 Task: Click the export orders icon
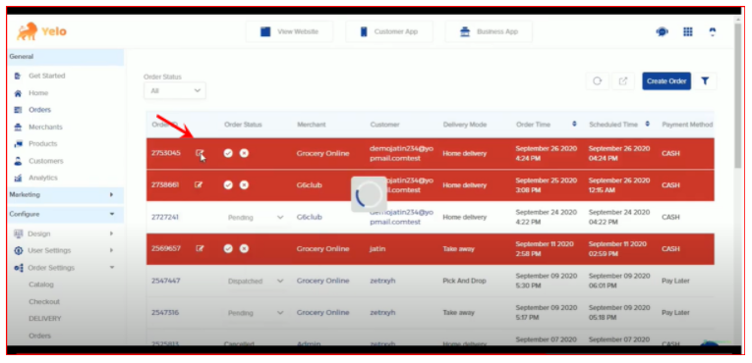pyautogui.click(x=623, y=81)
